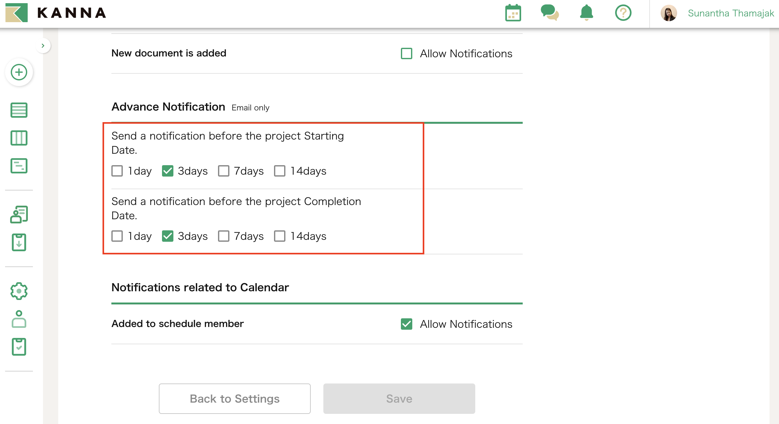Image resolution: width=779 pixels, height=424 pixels.
Task: Open the calendar icon in header
Action: tap(513, 13)
